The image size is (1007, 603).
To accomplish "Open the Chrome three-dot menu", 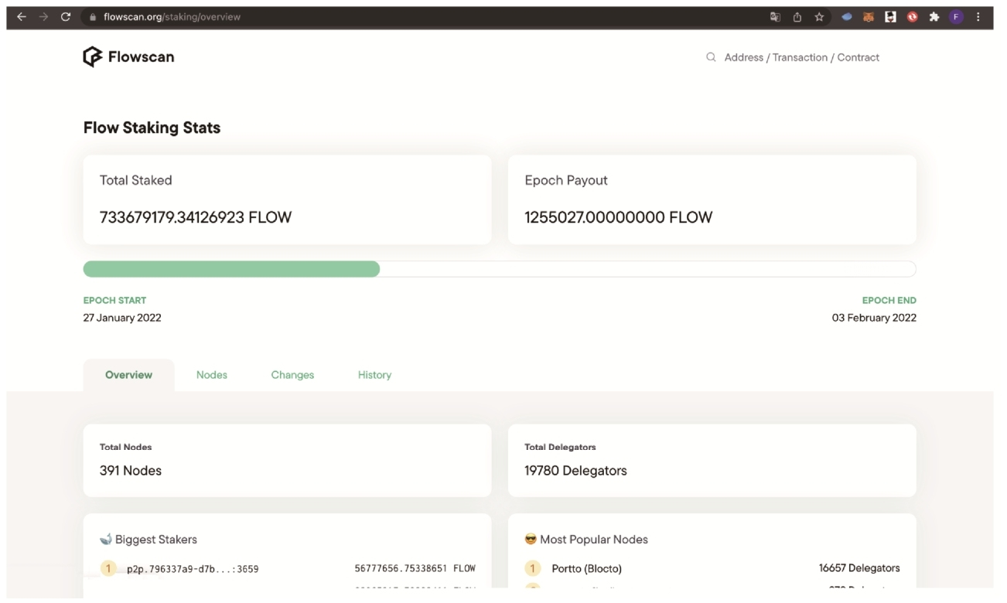I will (x=978, y=17).
